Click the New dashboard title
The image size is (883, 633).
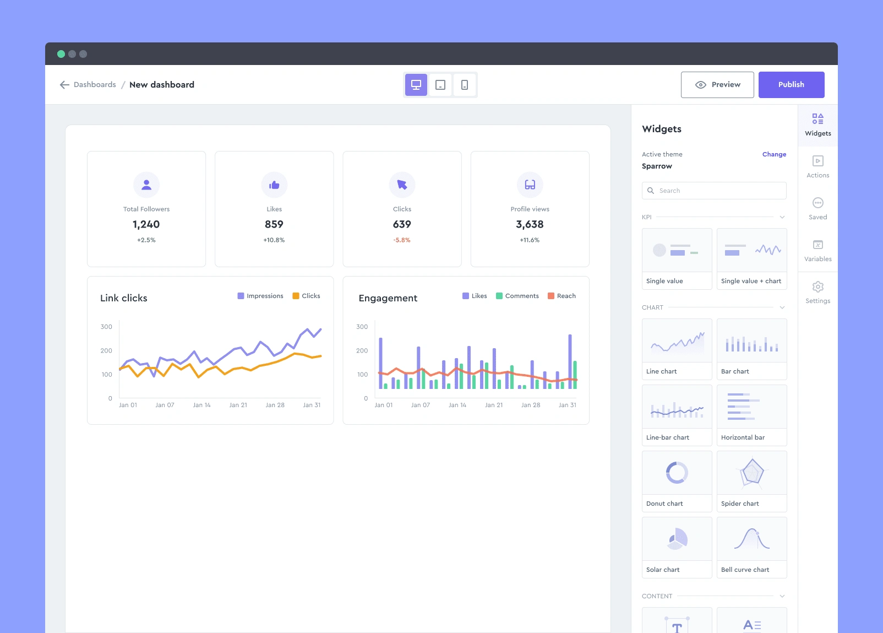pos(162,85)
